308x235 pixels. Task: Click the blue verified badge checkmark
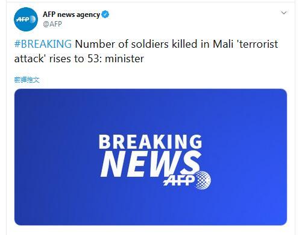(x=105, y=14)
